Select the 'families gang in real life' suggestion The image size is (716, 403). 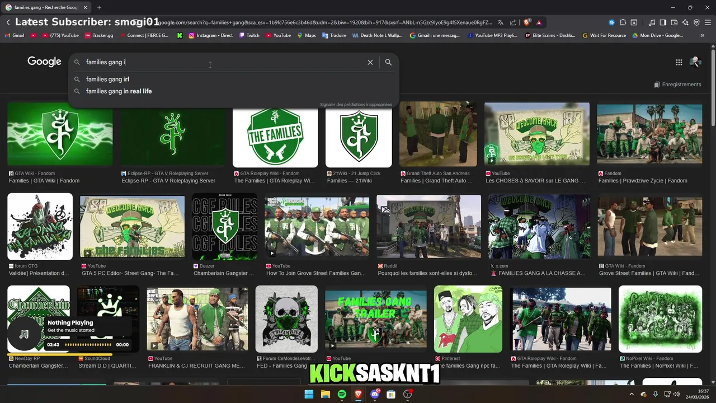(x=234, y=91)
